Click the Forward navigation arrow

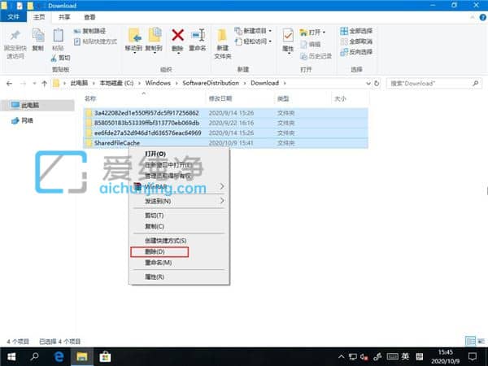pyautogui.click(x=23, y=84)
